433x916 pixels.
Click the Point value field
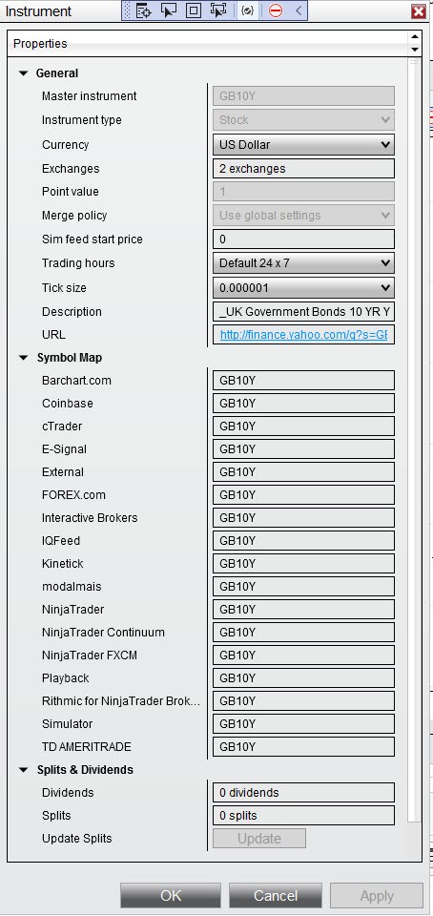point(303,191)
